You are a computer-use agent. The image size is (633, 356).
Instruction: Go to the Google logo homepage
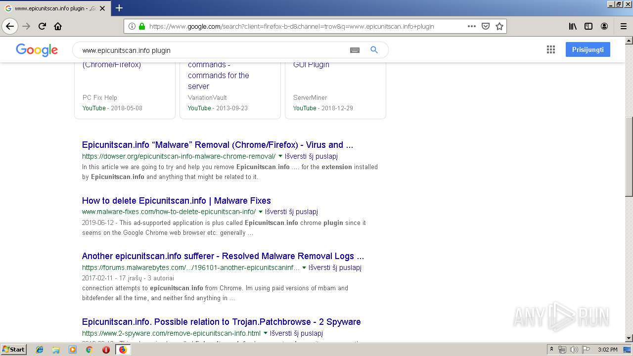[37, 50]
